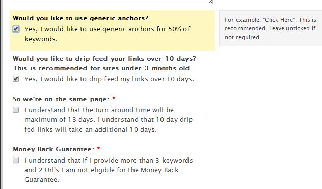Screen dimensions: 322x189
Task: Select label 'use generic anchors for 50% of keywords'
Action: 108,34
